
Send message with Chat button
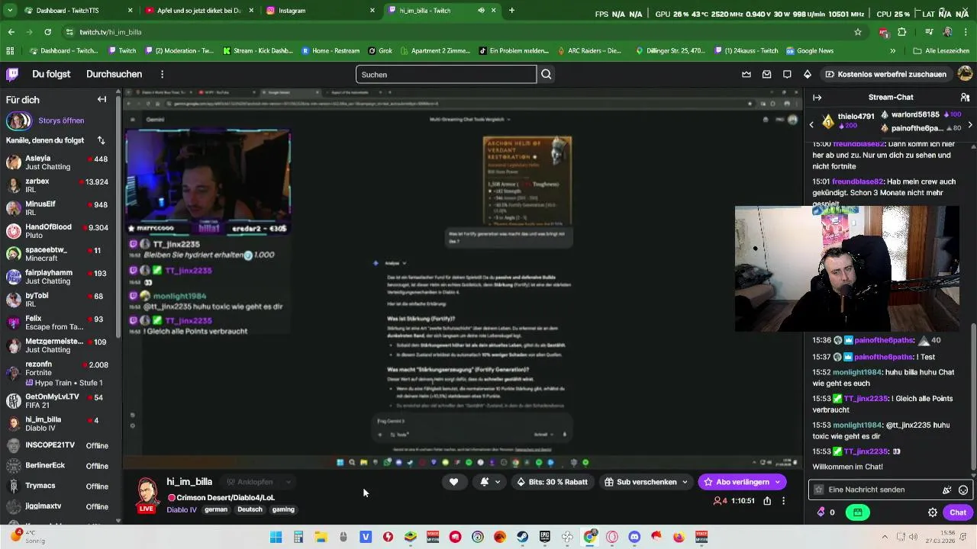(958, 512)
